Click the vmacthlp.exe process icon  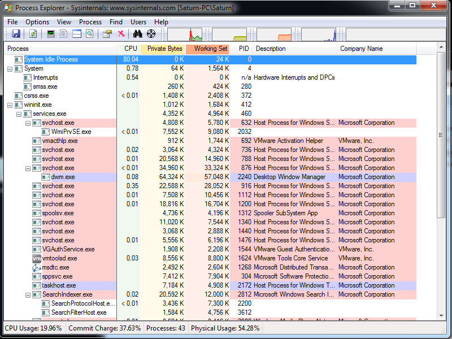pyautogui.click(x=37, y=141)
